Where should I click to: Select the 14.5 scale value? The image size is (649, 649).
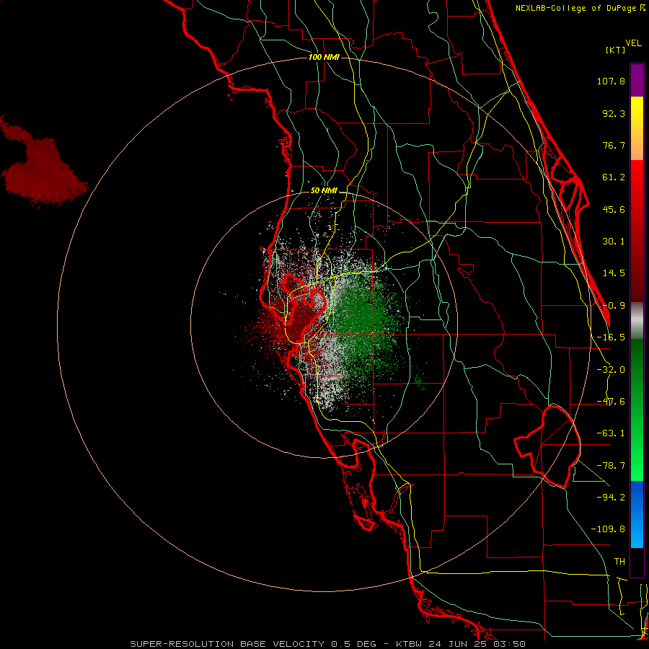pyautogui.click(x=614, y=273)
